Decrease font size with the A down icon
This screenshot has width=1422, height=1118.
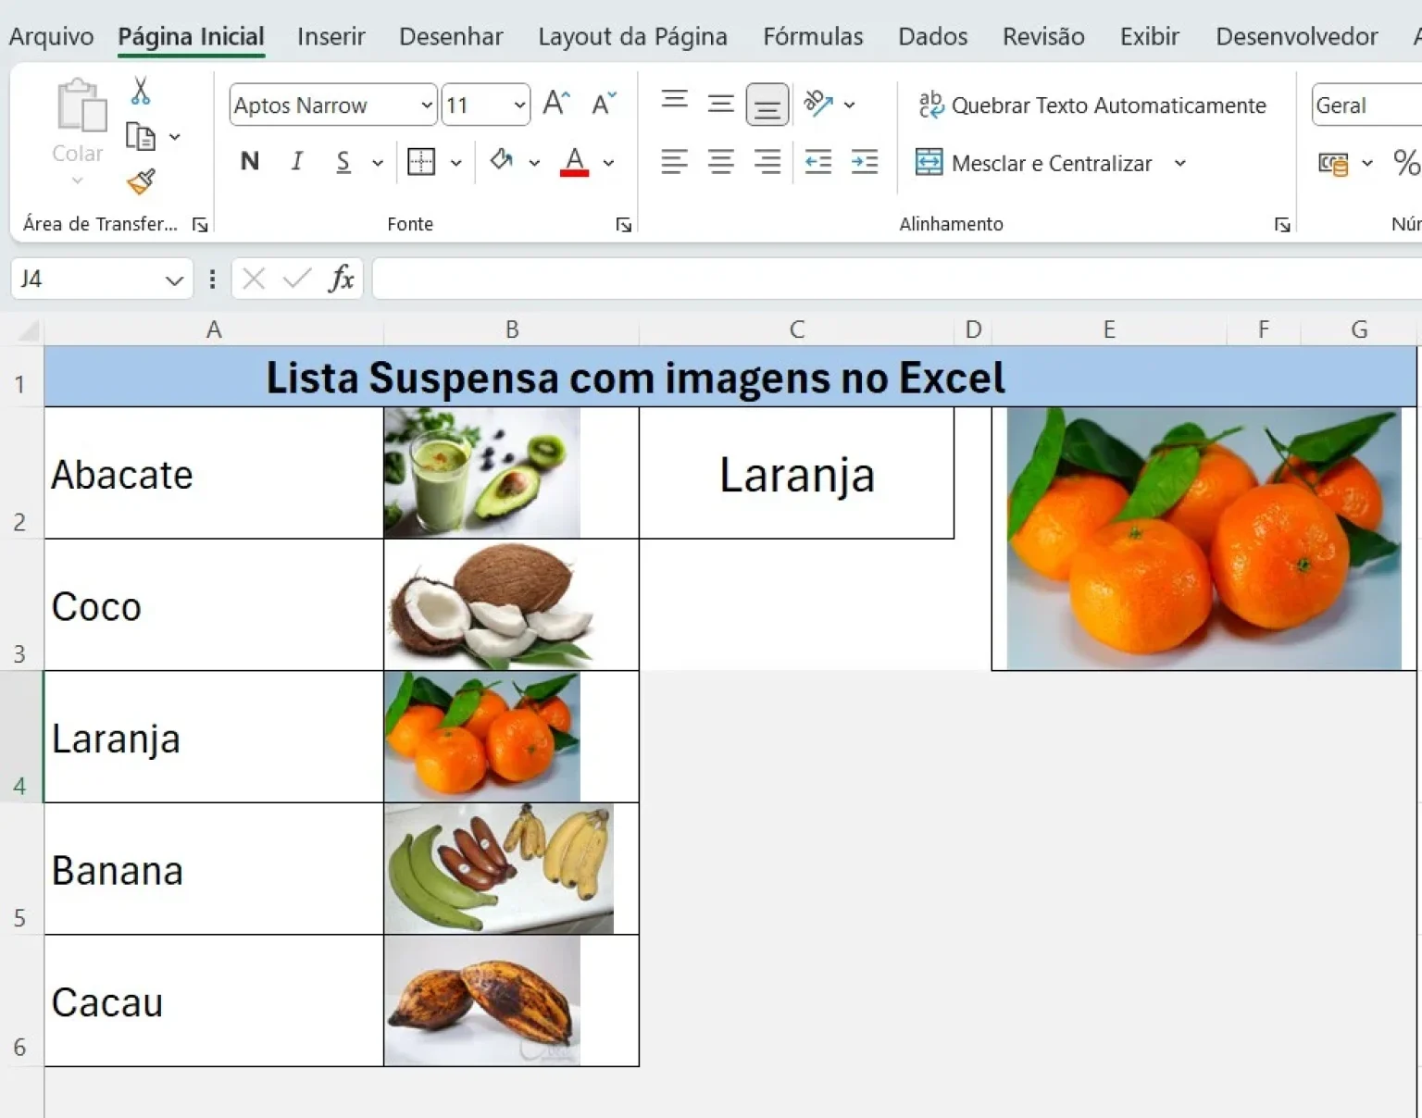[x=604, y=104]
